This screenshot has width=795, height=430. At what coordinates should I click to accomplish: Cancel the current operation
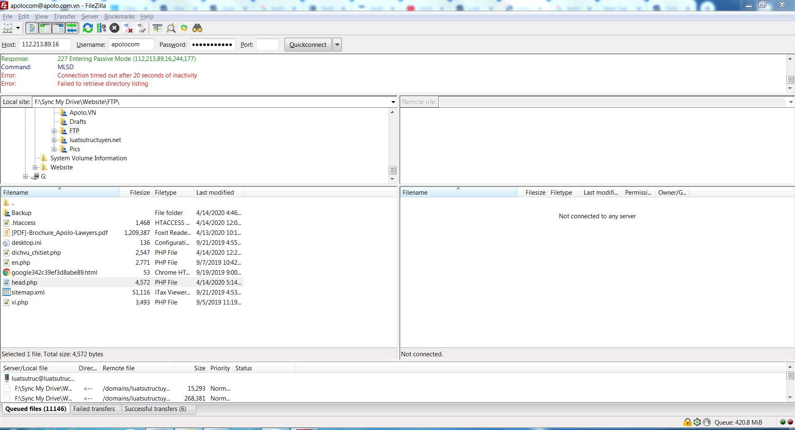tap(114, 28)
